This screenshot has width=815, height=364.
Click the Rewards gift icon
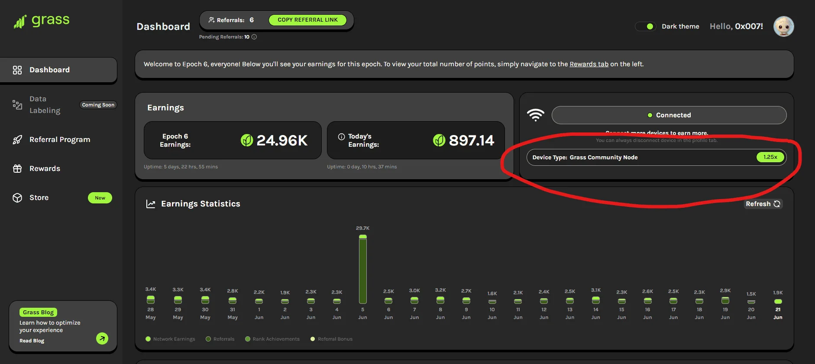pos(17,169)
